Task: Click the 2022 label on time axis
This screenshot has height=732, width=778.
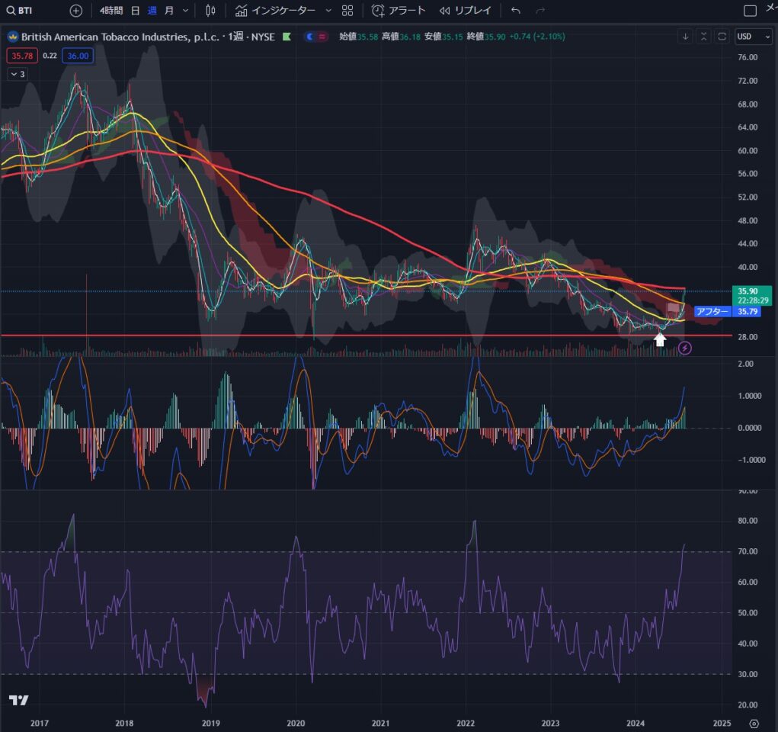Action: 466,723
